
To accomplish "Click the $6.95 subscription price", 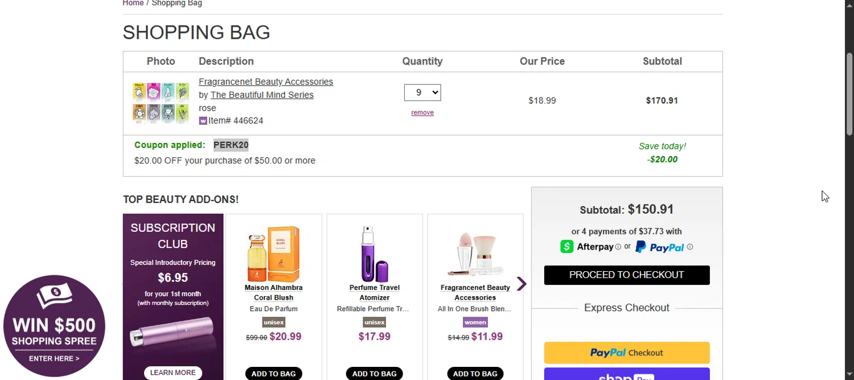I will [173, 278].
